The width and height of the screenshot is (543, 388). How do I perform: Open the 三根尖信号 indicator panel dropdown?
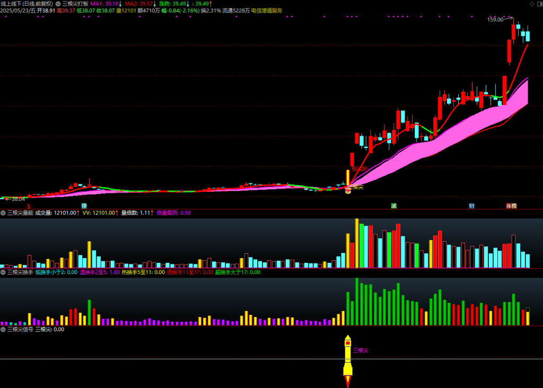pyautogui.click(x=3, y=329)
